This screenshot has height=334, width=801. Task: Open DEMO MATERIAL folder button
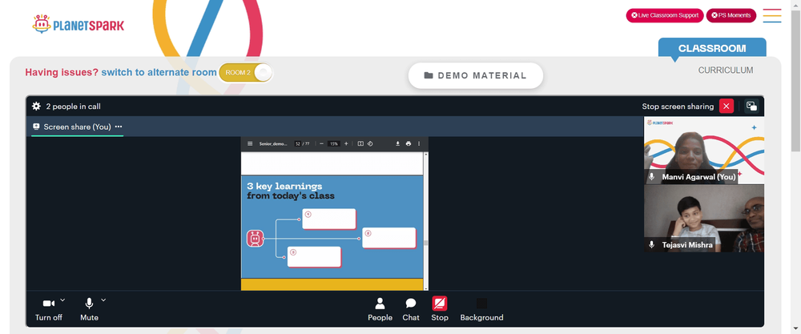(x=475, y=75)
